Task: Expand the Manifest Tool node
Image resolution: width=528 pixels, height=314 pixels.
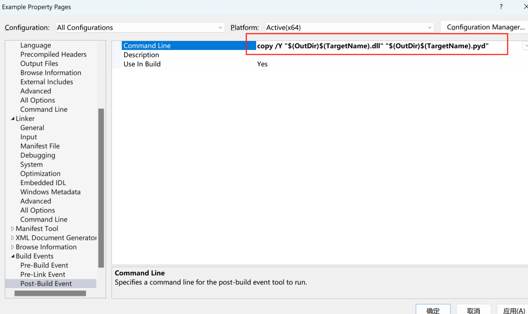Action: [x=13, y=229]
